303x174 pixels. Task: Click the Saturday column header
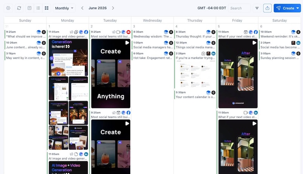[280, 20]
